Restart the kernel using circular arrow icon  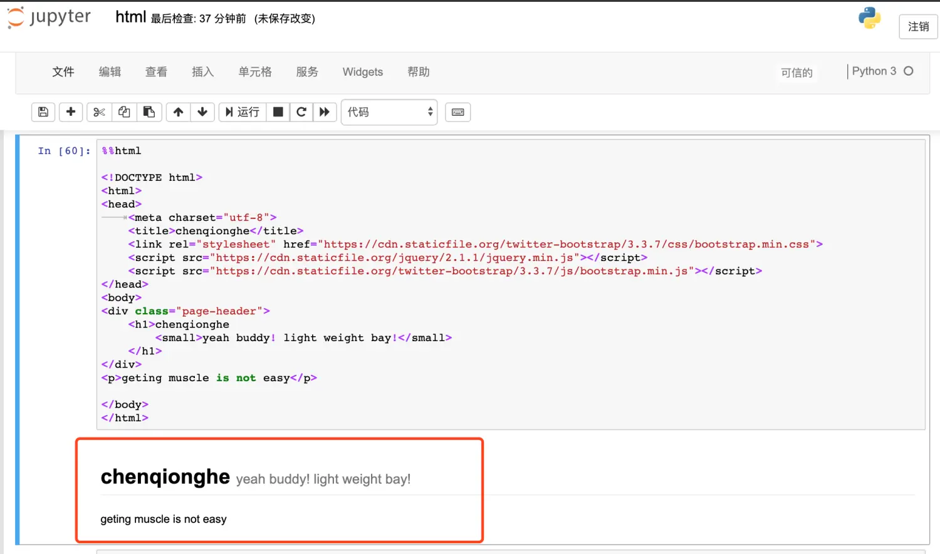pos(301,111)
